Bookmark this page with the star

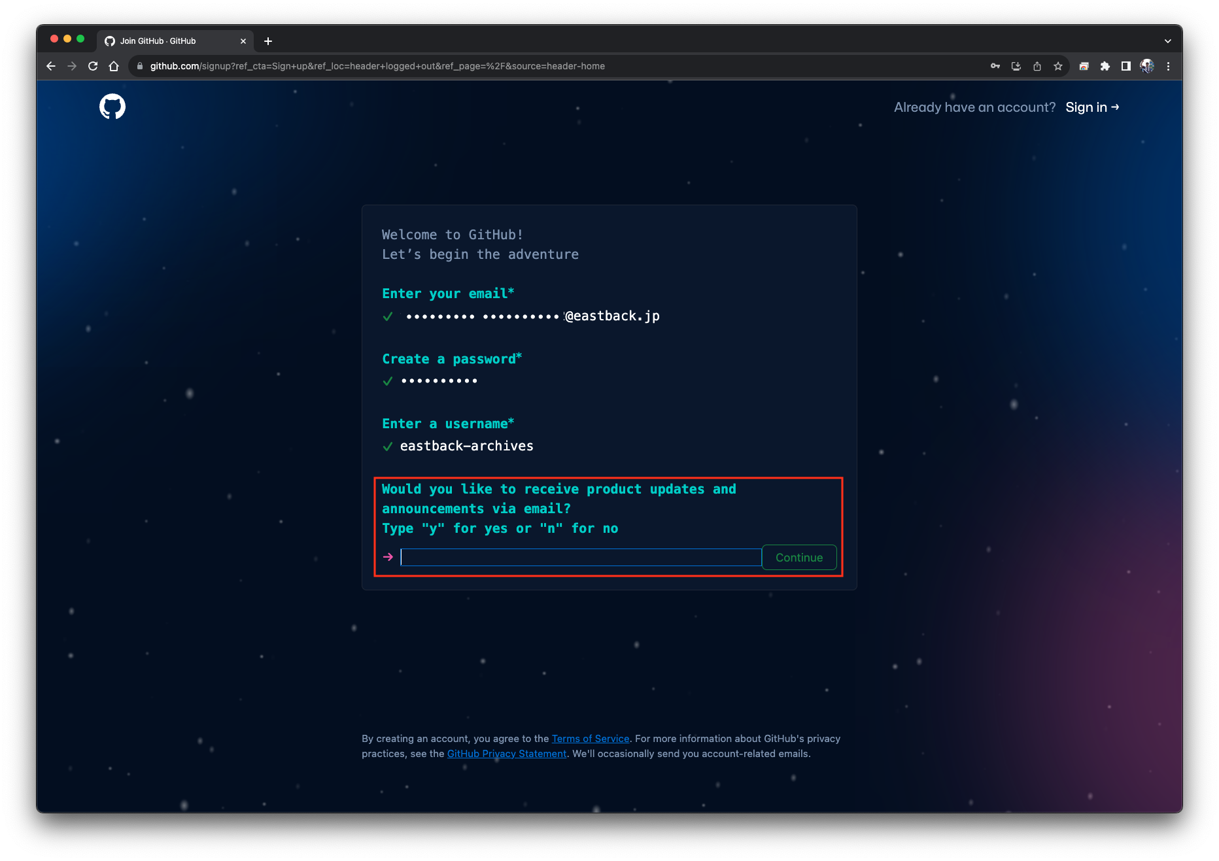click(1058, 66)
